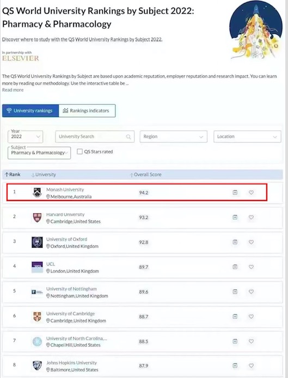This screenshot has width=288, height=378.
Task: Click the Elsevier partnership logo
Action: [x=21, y=58]
